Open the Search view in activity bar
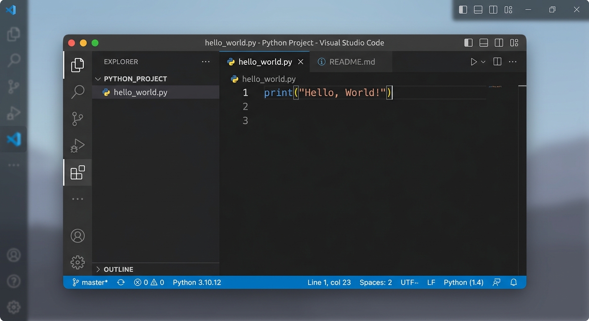The image size is (589, 321). [x=78, y=92]
